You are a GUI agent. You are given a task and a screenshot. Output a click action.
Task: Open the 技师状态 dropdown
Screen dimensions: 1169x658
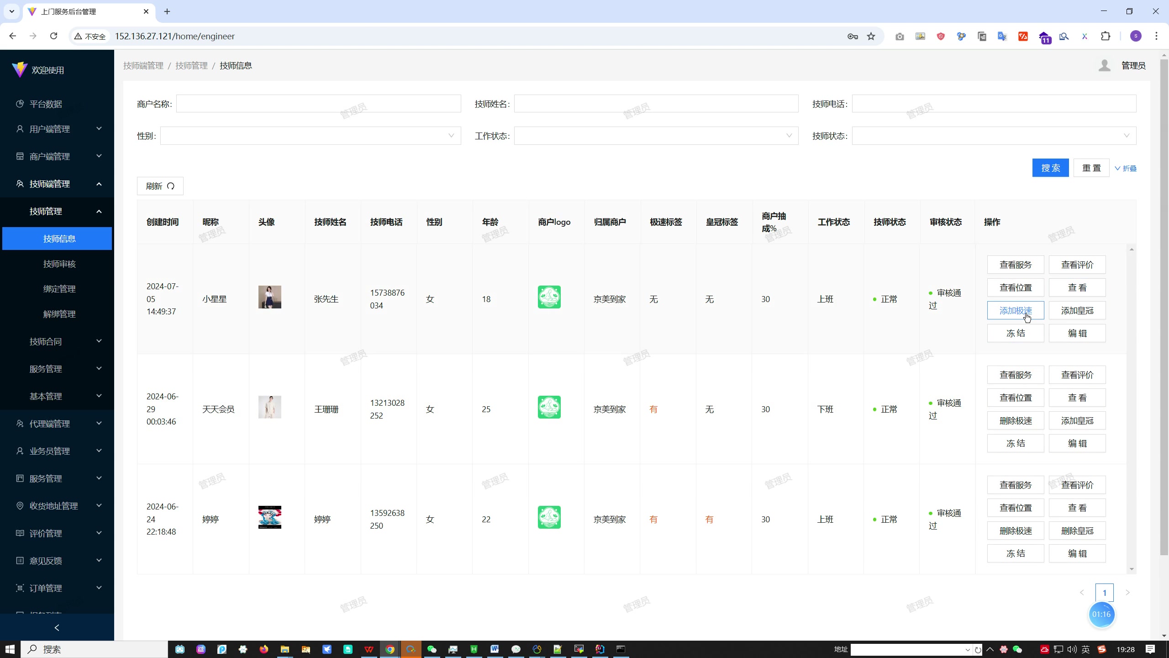(994, 136)
